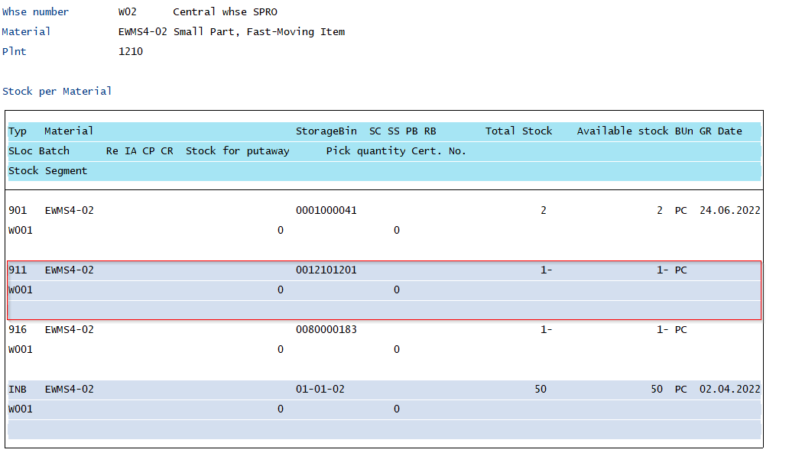Click storage bin 01-01-02
789x469 pixels.
[x=320, y=389]
